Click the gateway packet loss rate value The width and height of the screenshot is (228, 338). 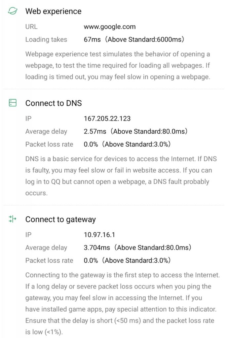(127, 260)
